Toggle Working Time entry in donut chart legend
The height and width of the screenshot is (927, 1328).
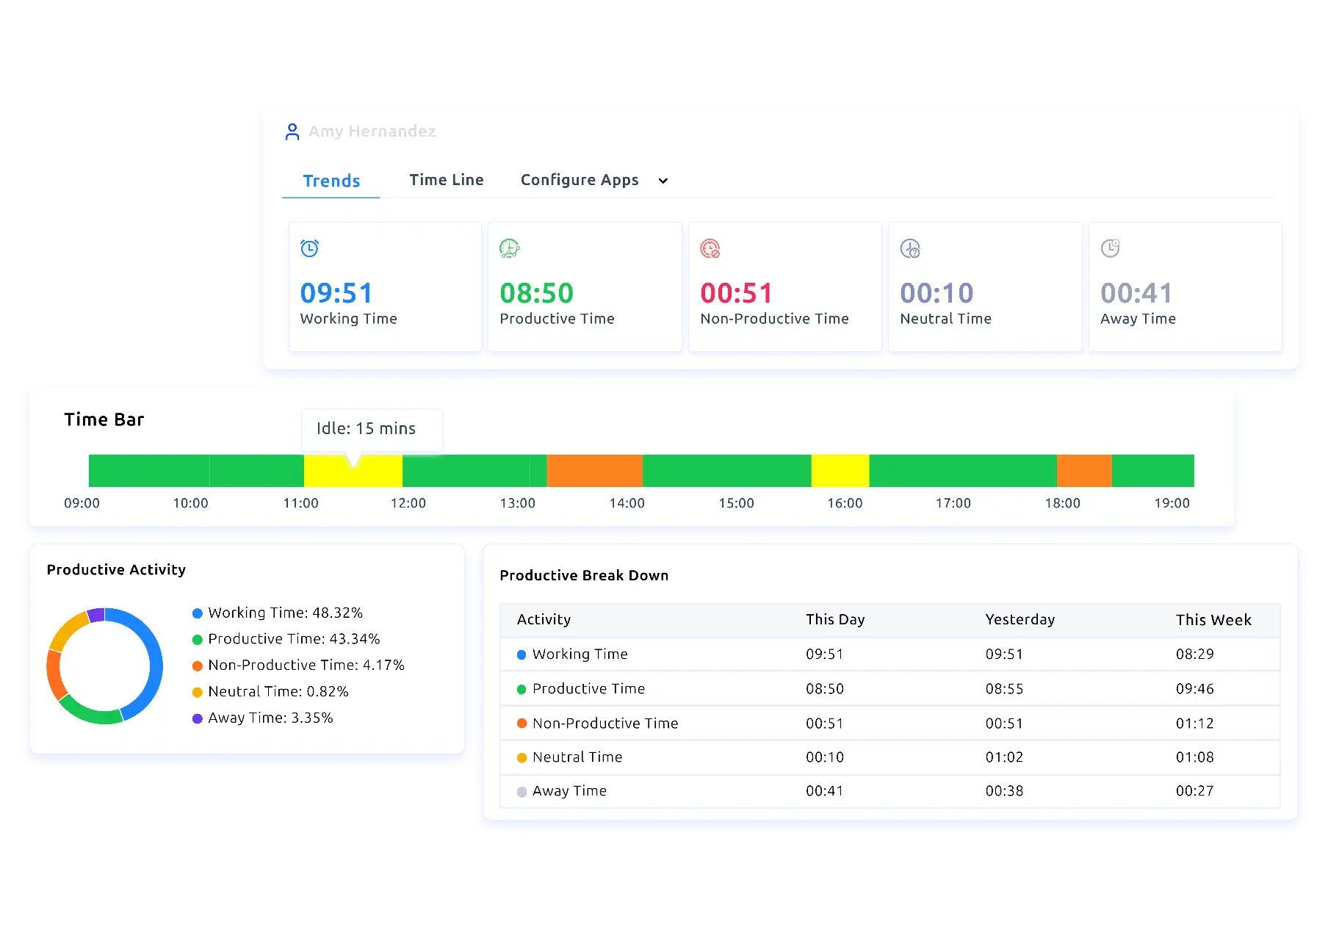pyautogui.click(x=285, y=612)
